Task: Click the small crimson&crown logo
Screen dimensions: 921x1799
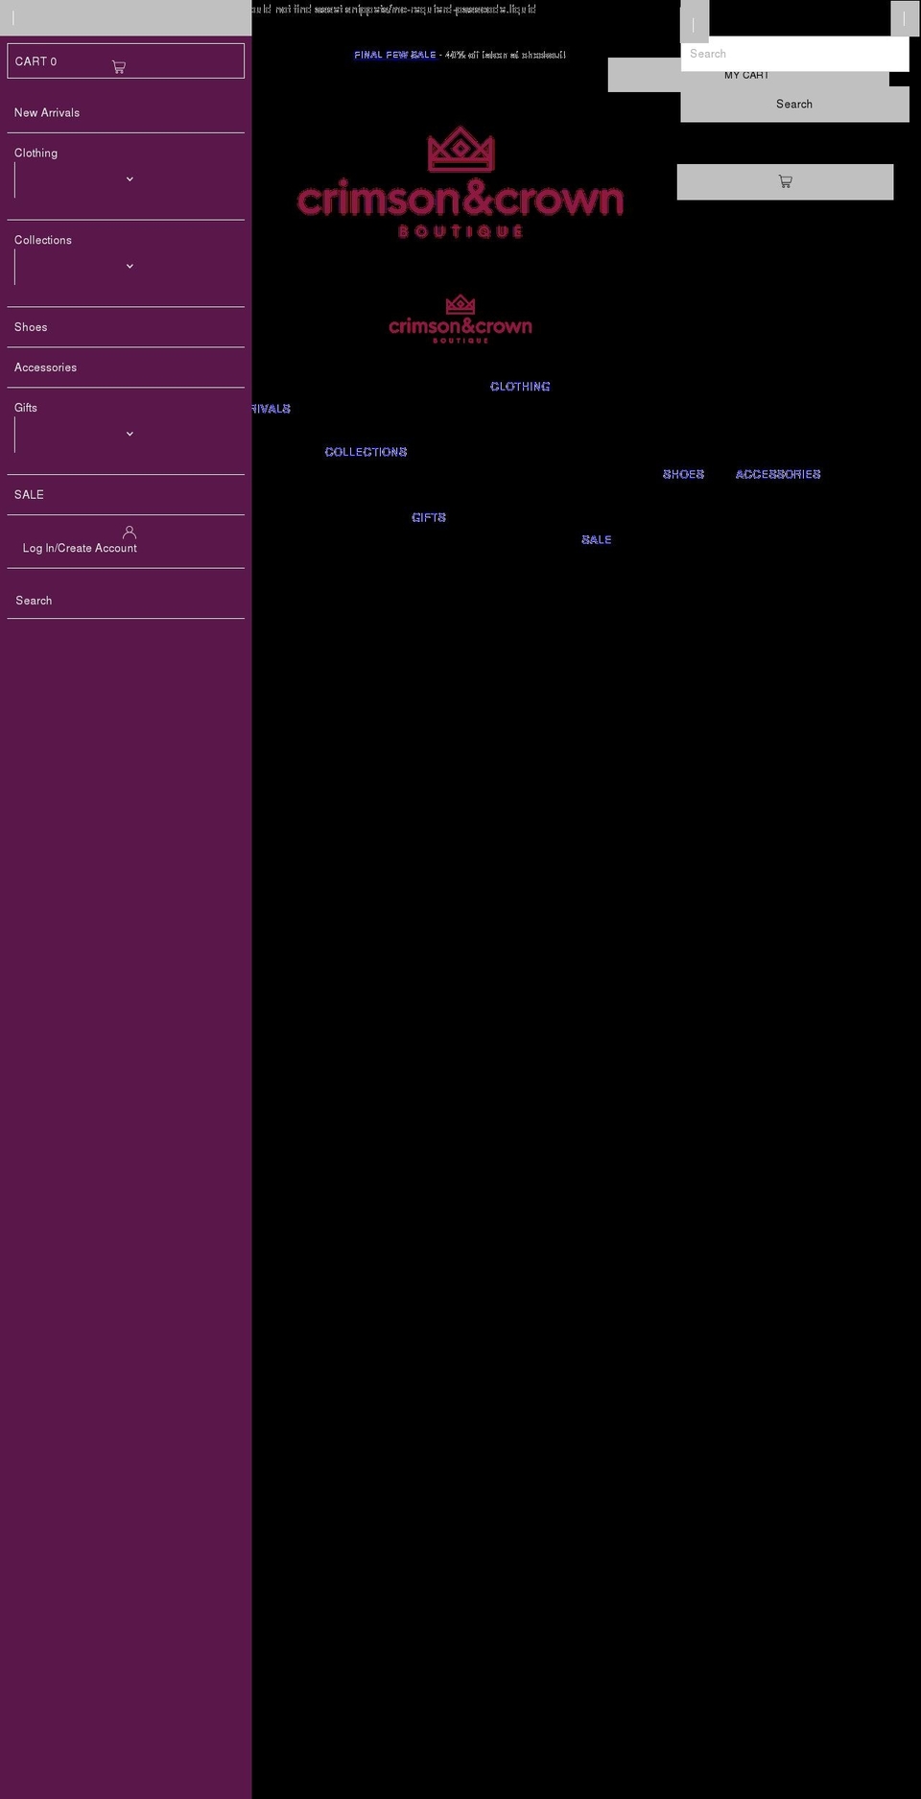Action: tap(460, 319)
